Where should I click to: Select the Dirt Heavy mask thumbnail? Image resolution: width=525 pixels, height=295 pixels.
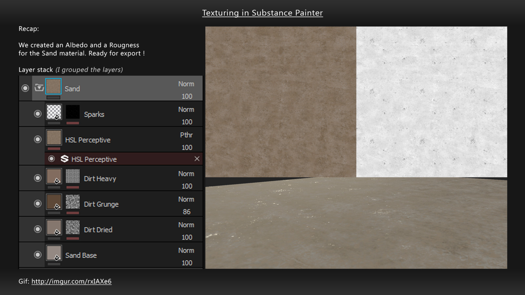tap(73, 176)
